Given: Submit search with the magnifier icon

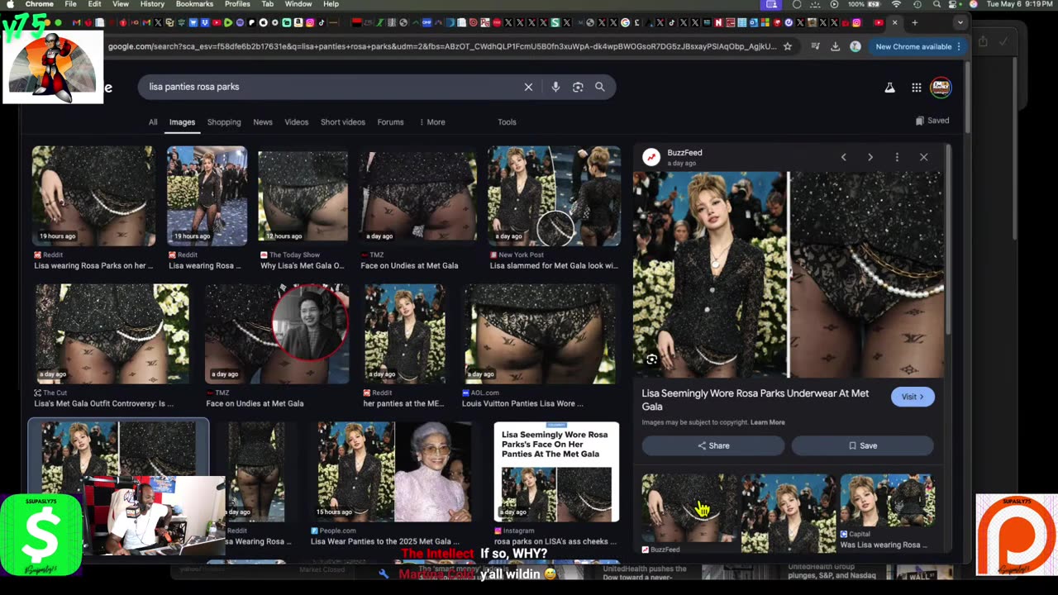Looking at the screenshot, I should click(600, 87).
